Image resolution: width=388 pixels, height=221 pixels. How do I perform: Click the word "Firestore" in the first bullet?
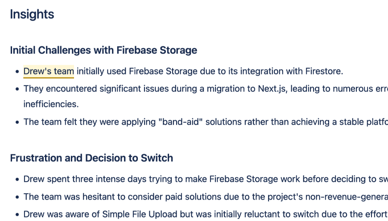tap(323, 71)
